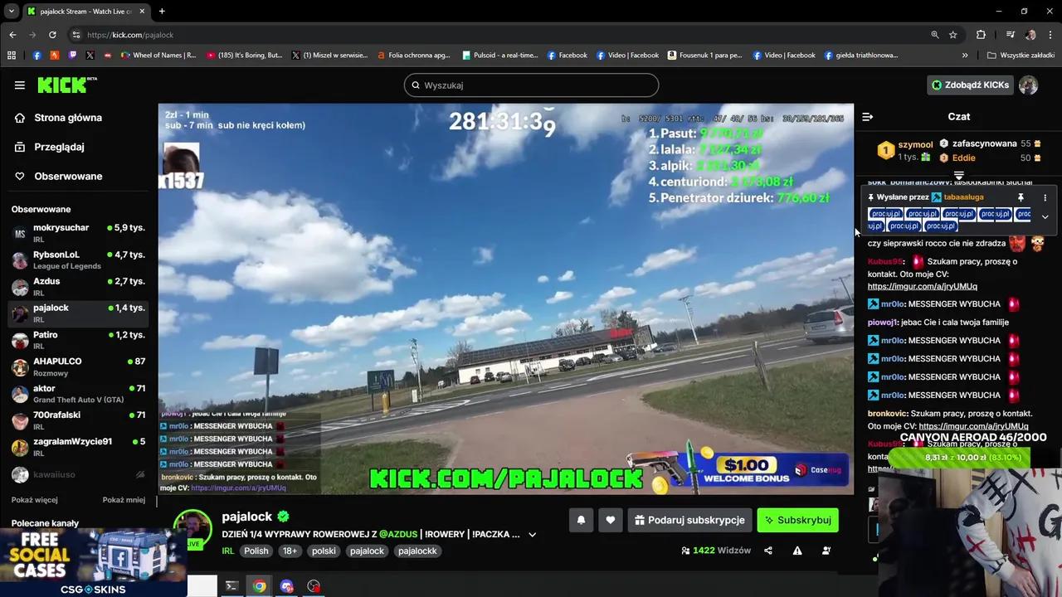The width and height of the screenshot is (1062, 597).
Task: Open the AHAPULCO channel
Action: pyautogui.click(x=79, y=366)
